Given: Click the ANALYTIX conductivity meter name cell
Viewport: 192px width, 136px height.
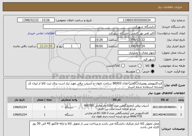Looking at the screenshot, I should tap(117, 115).
